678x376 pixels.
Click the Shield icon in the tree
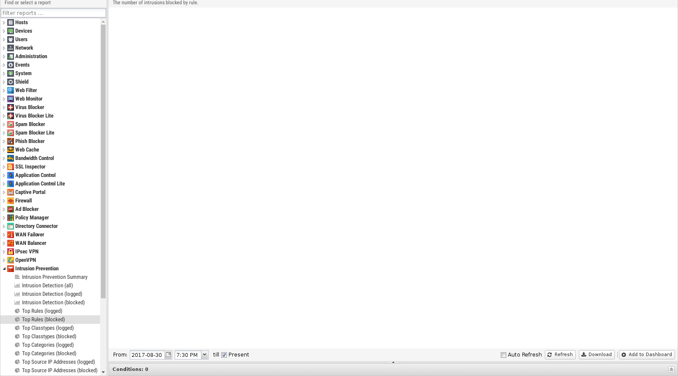click(11, 82)
